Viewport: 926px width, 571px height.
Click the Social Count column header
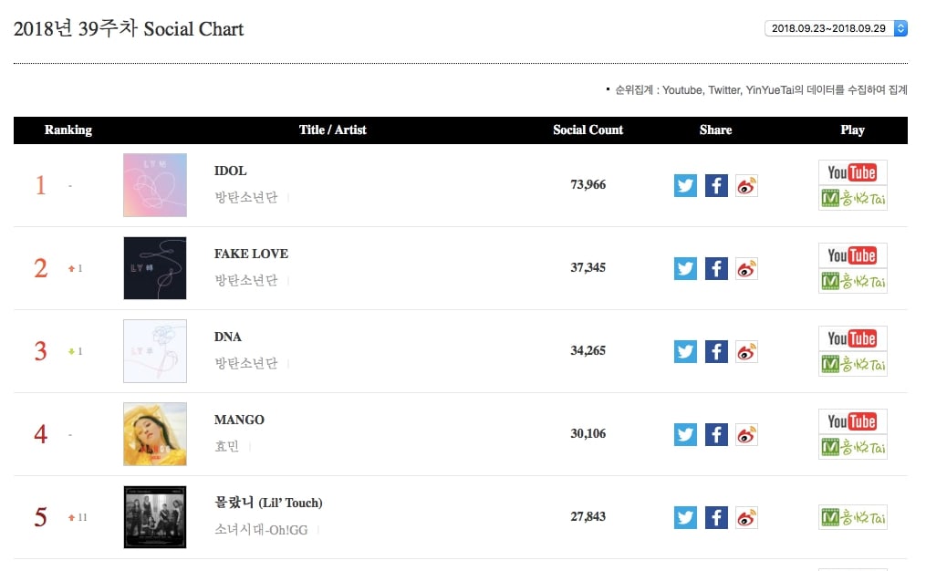pyautogui.click(x=588, y=130)
